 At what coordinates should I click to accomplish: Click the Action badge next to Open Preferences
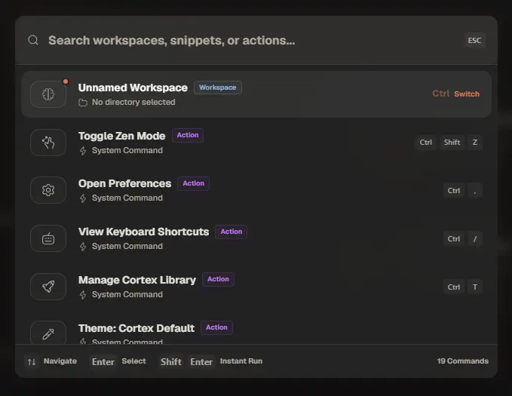point(193,183)
